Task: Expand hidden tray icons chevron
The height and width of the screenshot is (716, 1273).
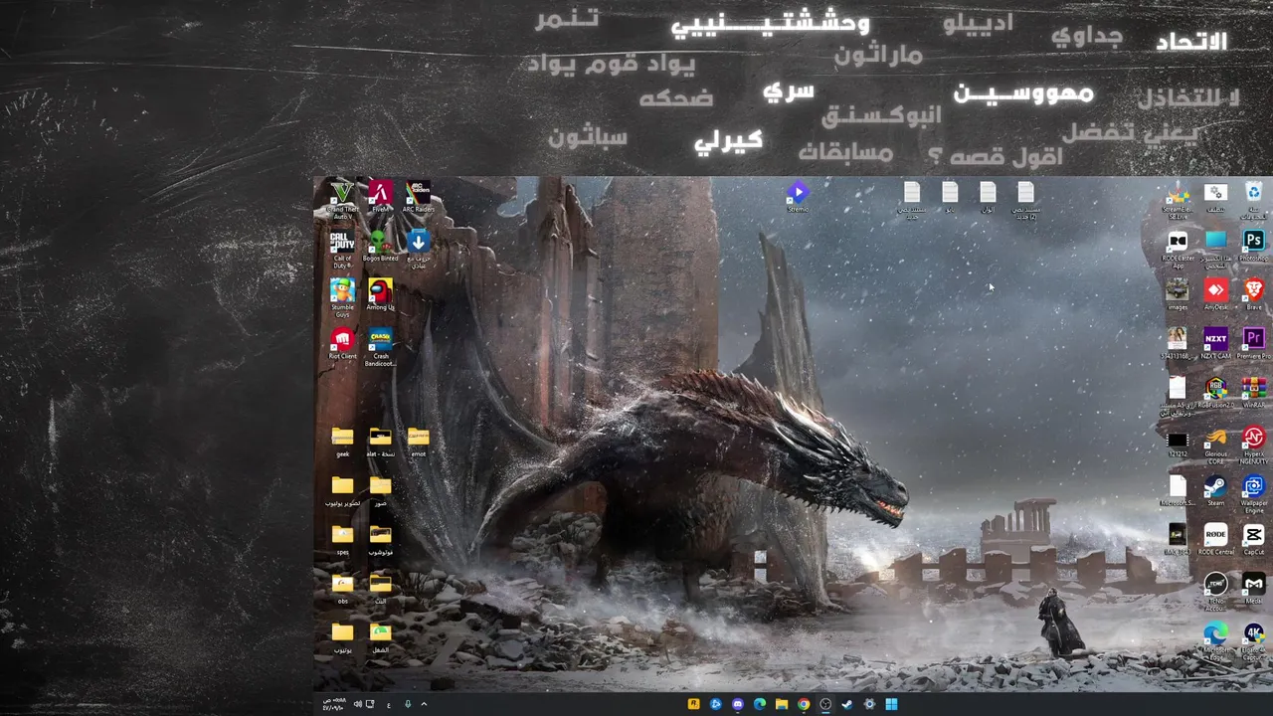Action: [424, 704]
